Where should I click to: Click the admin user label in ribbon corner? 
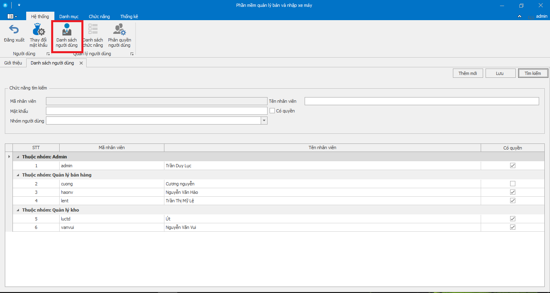[x=542, y=17]
